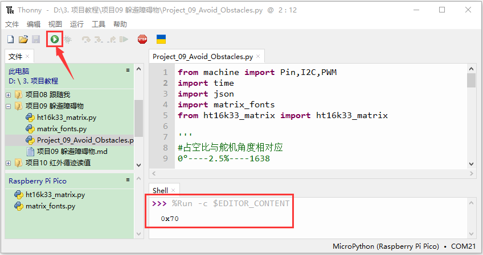
Task: Click the editor vertical scrollbar down arrow
Action: 471,164
